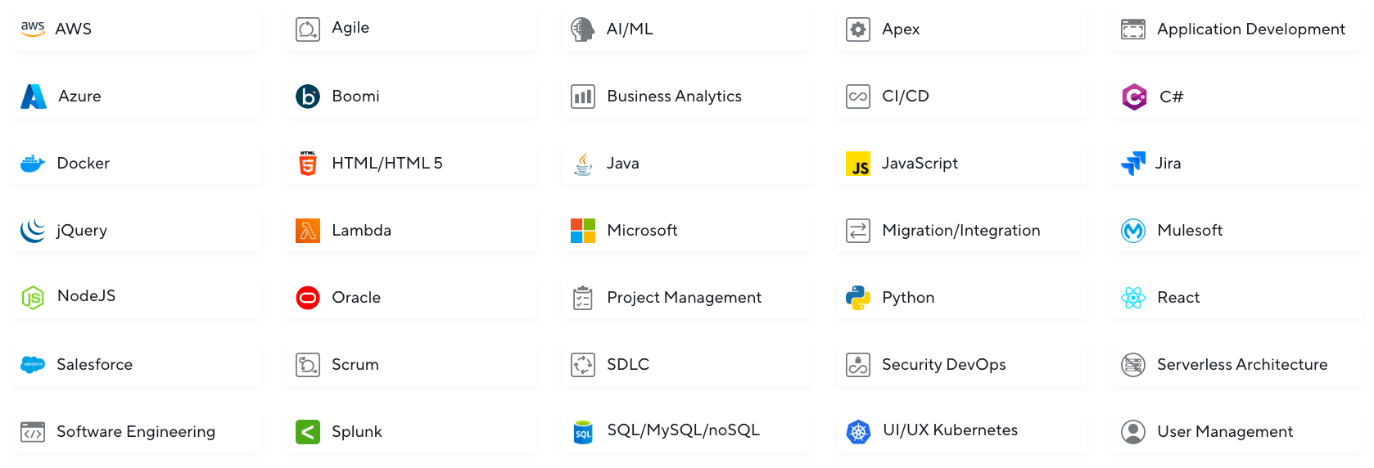Click the Jira logo icon

[1133, 164]
